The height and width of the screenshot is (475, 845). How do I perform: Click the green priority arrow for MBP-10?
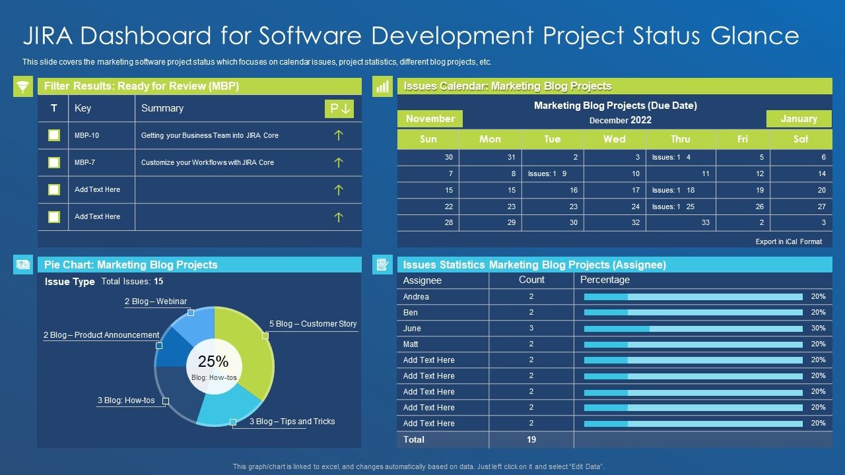click(338, 135)
